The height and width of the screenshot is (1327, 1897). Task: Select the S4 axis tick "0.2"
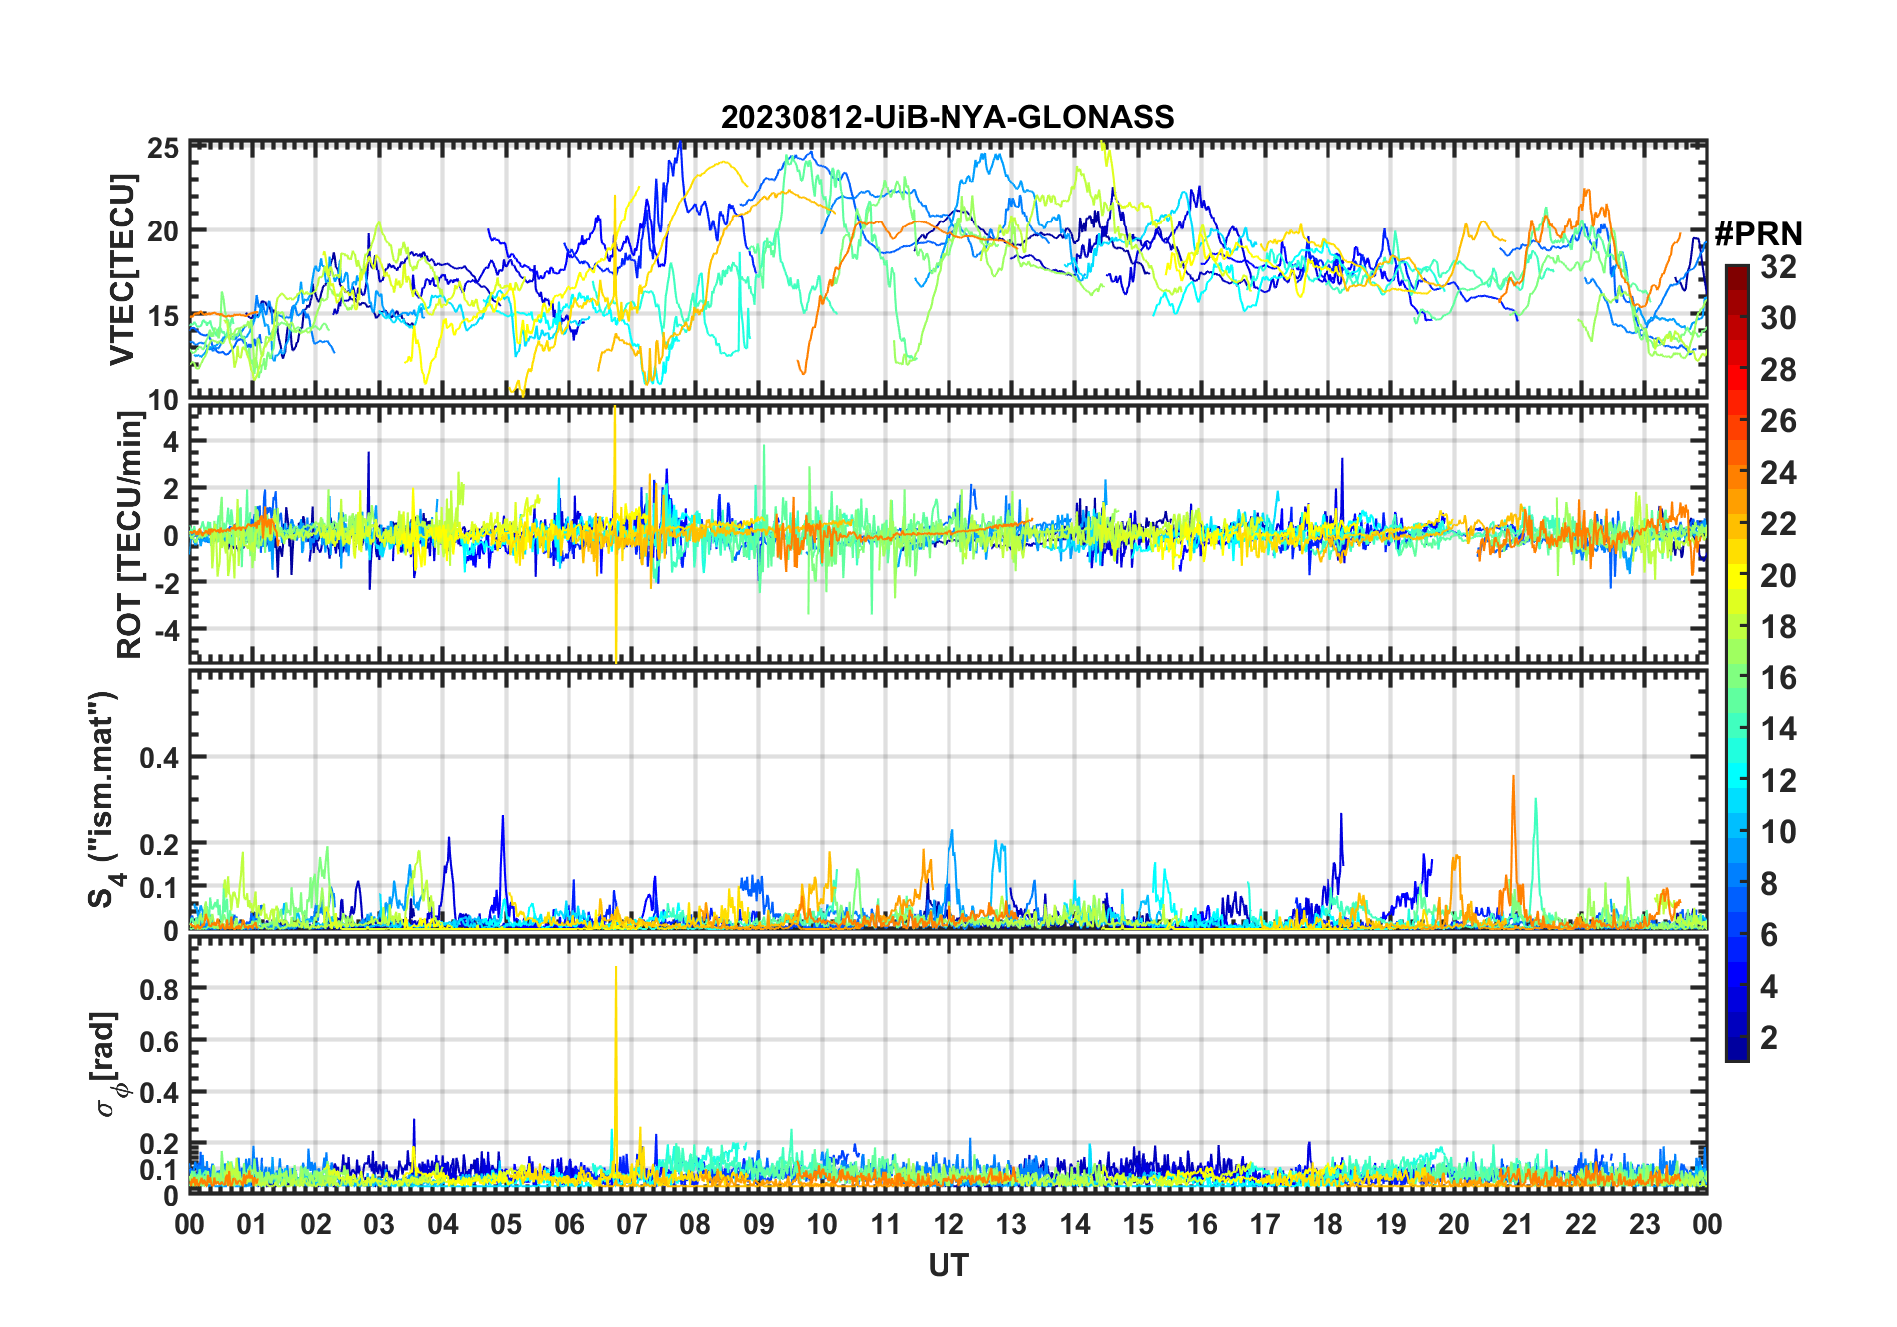click(160, 844)
